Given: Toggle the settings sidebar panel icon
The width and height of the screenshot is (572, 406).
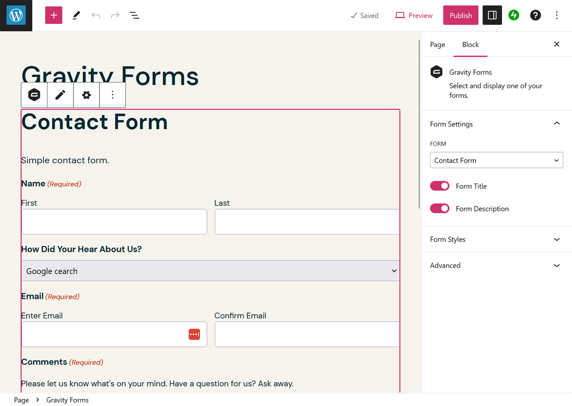Looking at the screenshot, I should (x=492, y=15).
